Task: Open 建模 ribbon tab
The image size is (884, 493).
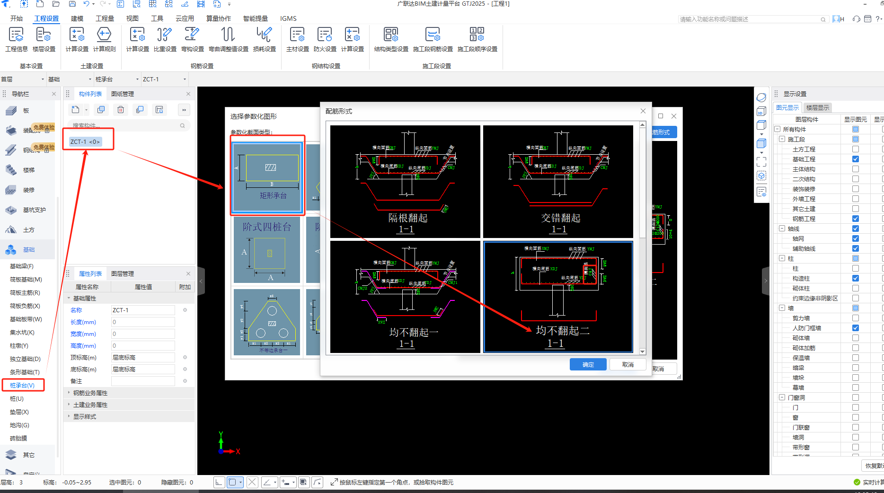Action: click(77, 18)
